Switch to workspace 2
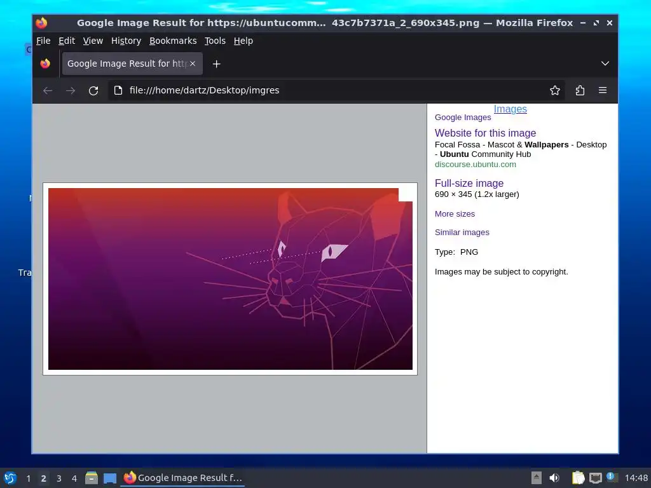 click(x=43, y=478)
